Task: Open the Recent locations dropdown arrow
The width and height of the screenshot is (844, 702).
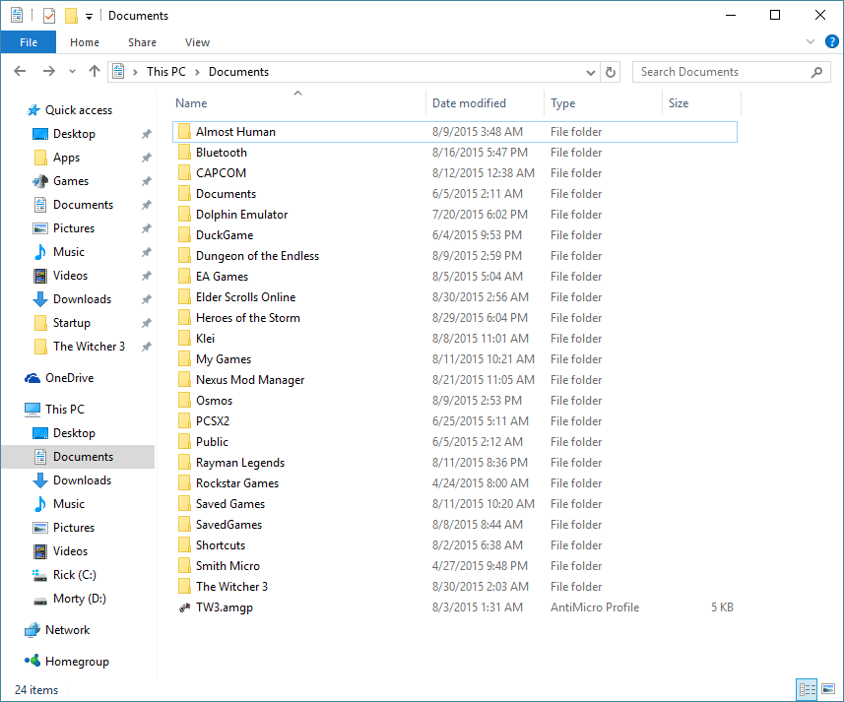Action: (x=72, y=72)
